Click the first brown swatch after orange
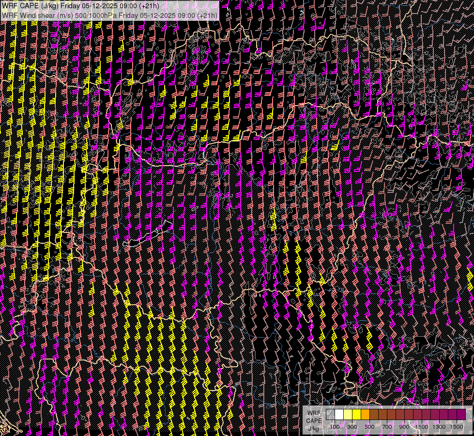The image size is (474, 436). [x=374, y=414]
